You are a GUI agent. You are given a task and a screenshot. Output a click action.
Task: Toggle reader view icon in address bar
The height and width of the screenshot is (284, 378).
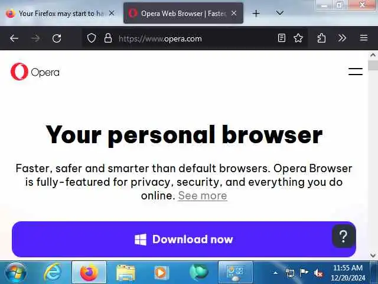[282, 38]
